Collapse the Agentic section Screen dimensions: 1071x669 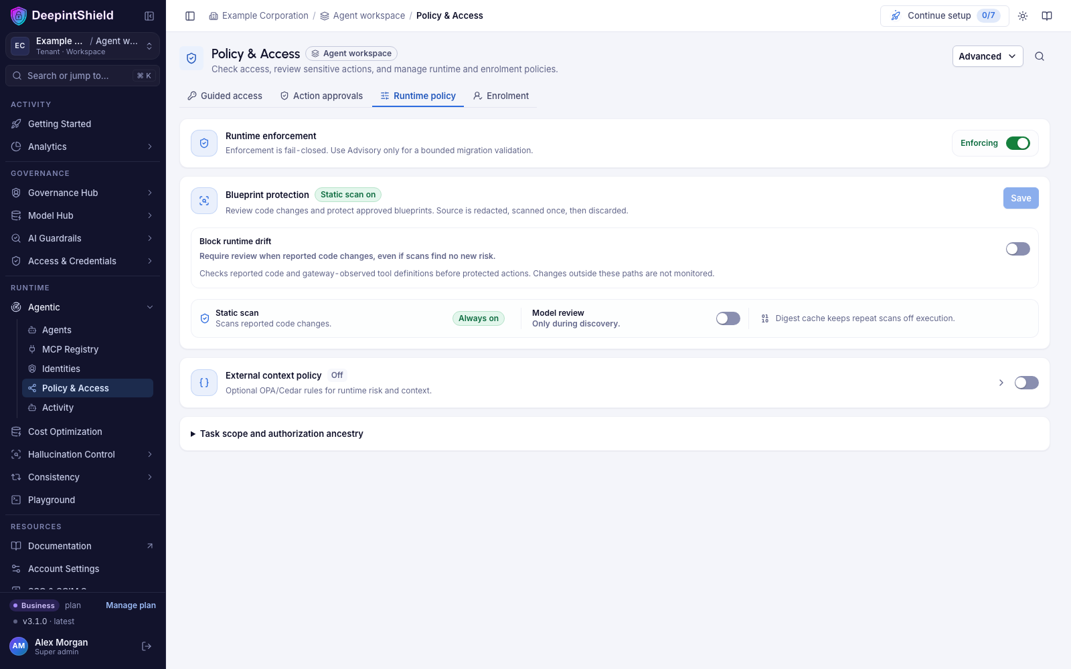click(150, 307)
